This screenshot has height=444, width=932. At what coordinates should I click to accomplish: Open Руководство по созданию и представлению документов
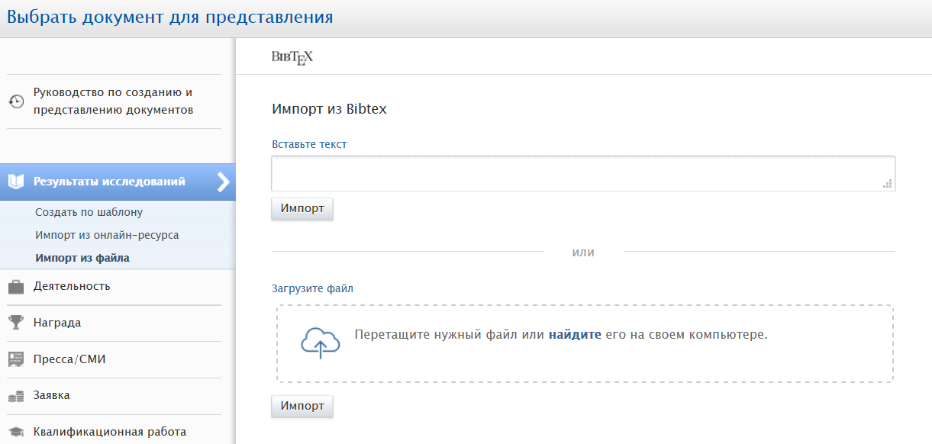(x=113, y=101)
